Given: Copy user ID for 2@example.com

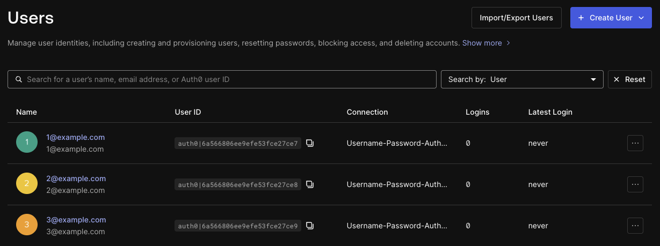Looking at the screenshot, I should click(310, 184).
